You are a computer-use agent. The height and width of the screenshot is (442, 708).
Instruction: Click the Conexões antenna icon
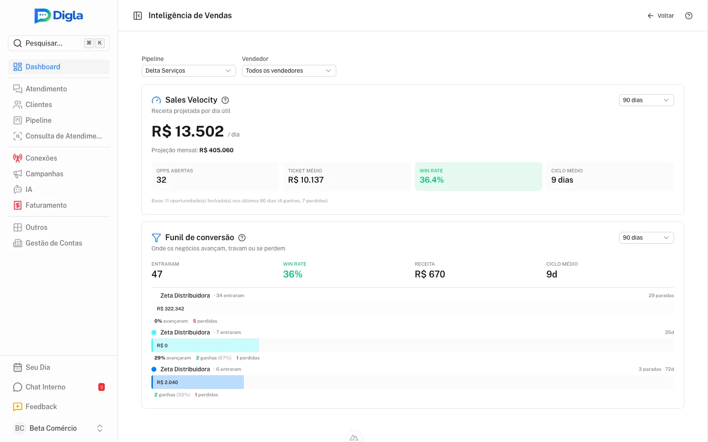click(18, 158)
